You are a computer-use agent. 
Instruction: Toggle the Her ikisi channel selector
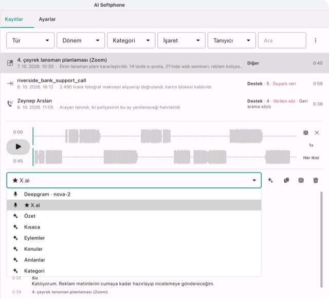pos(311,157)
